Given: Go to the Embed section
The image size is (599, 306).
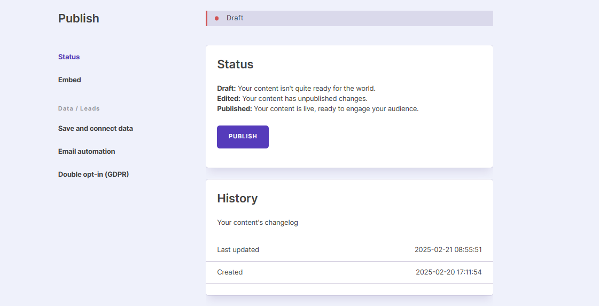Looking at the screenshot, I should click(69, 80).
